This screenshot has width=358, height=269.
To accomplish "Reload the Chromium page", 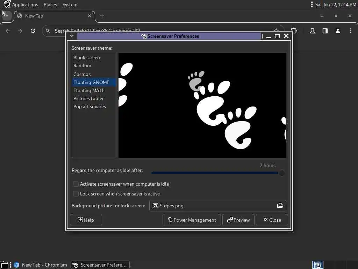I will 33,31.
